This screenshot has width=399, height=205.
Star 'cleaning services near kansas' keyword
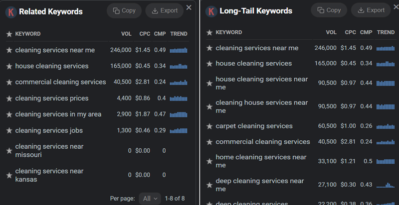click(x=8, y=175)
